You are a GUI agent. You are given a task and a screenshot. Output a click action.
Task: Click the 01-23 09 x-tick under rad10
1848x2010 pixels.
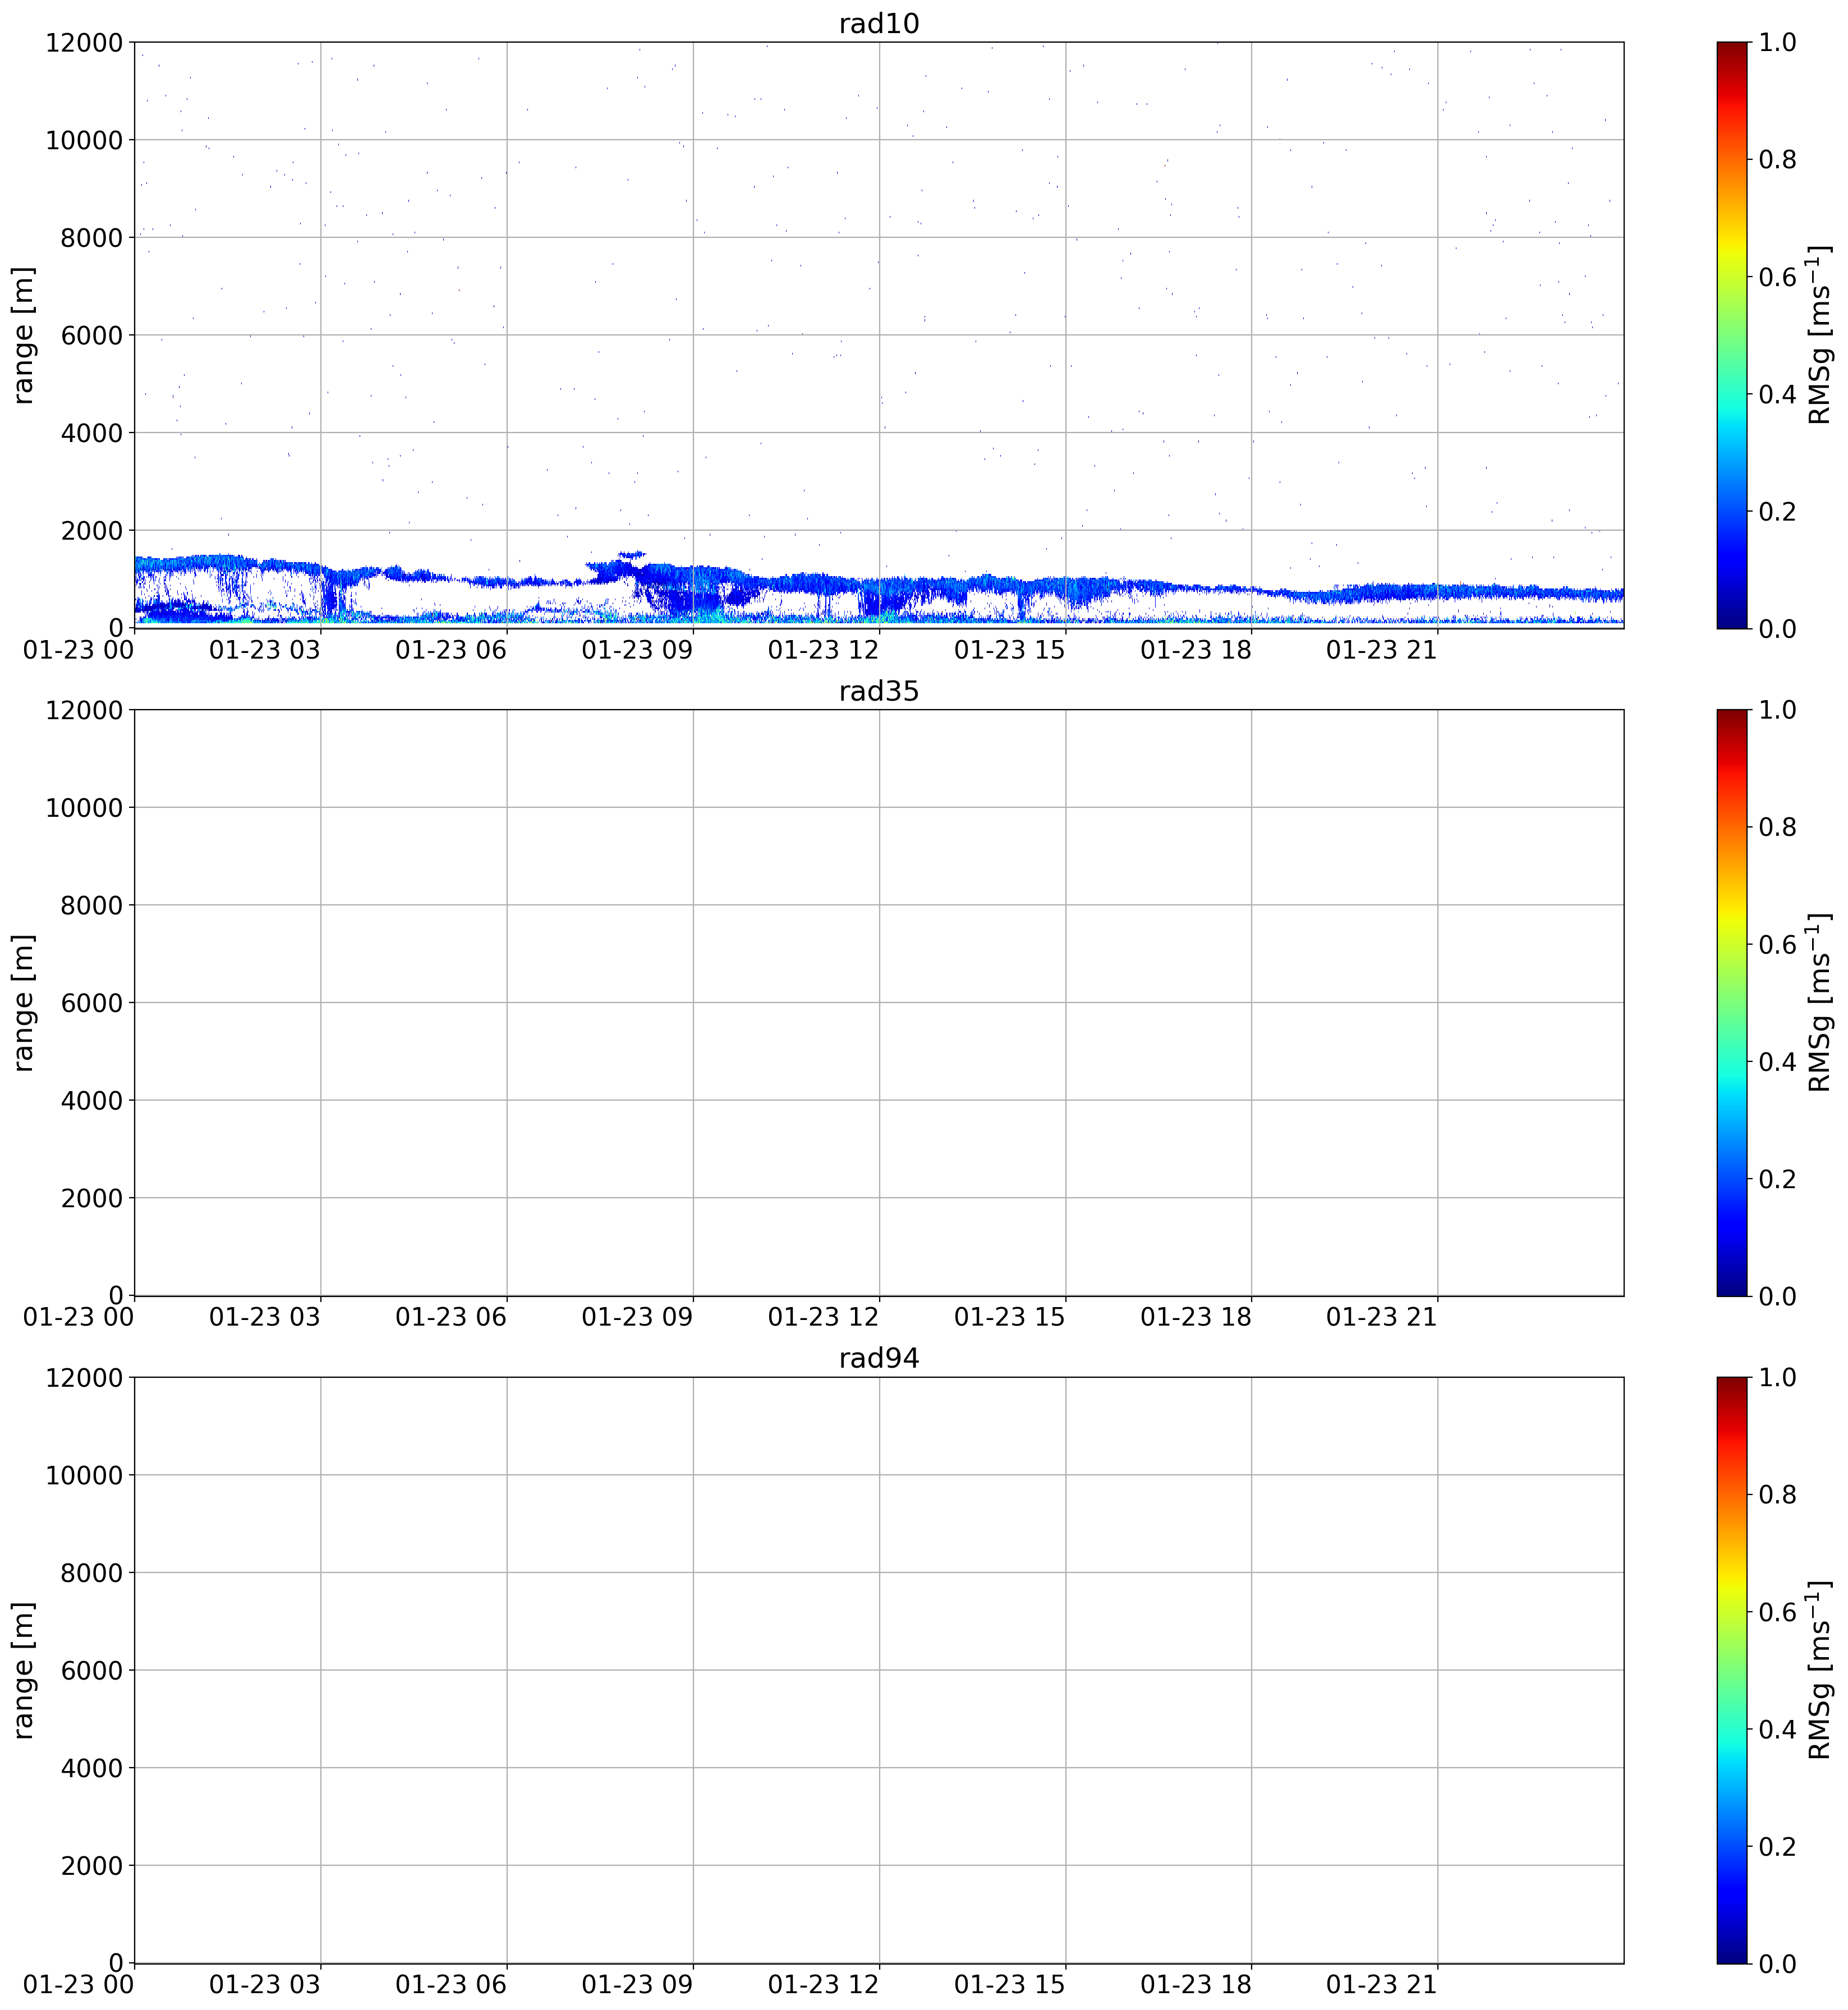click(637, 649)
